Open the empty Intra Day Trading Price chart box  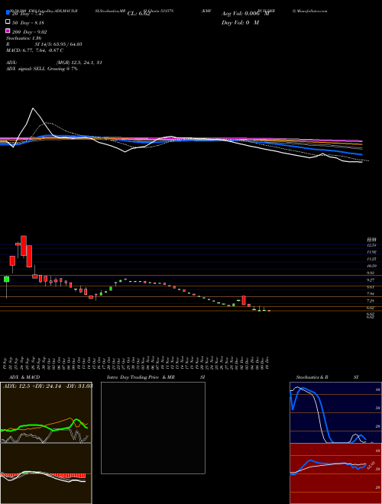click(153, 428)
